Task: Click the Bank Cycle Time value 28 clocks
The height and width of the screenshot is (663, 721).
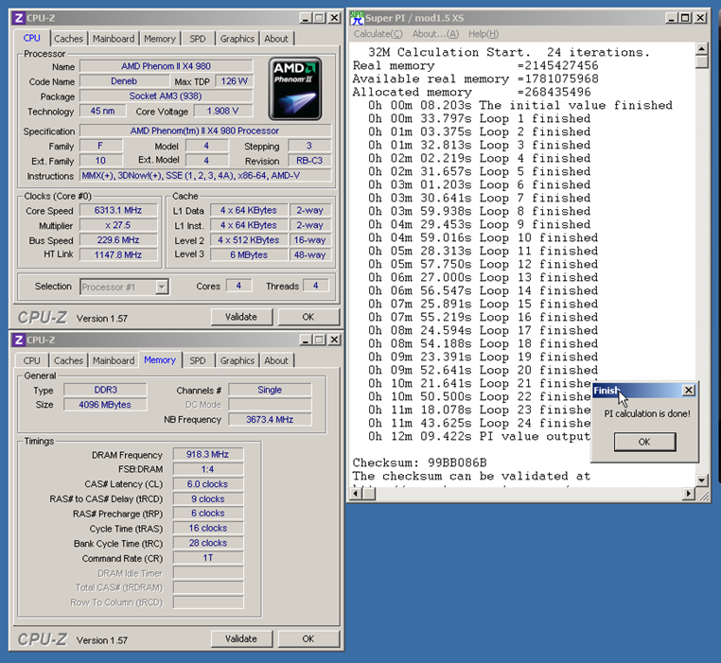Action: point(208,543)
